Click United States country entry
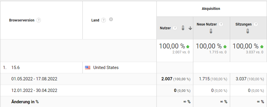 tap(106, 68)
